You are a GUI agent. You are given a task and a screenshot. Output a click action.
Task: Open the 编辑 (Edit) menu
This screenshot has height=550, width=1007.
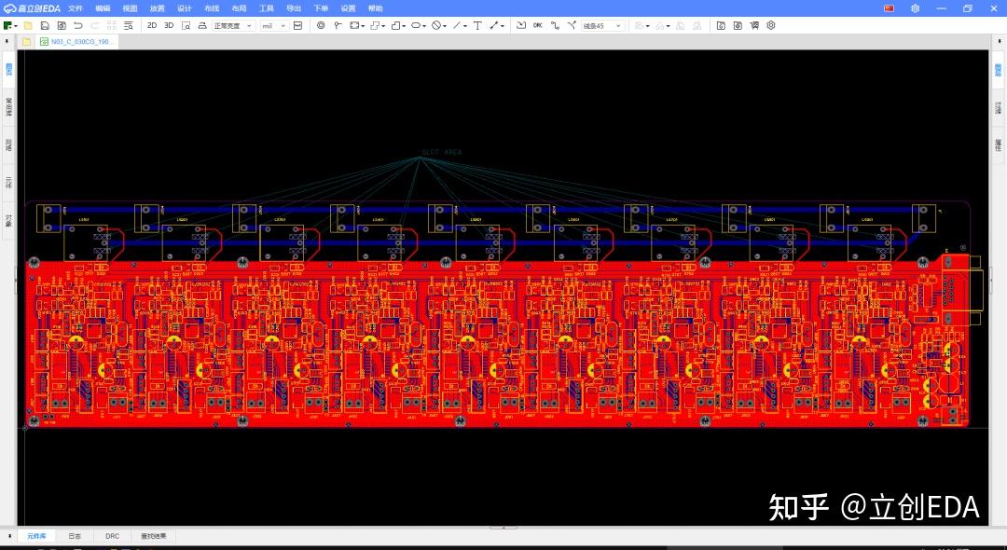tap(103, 8)
